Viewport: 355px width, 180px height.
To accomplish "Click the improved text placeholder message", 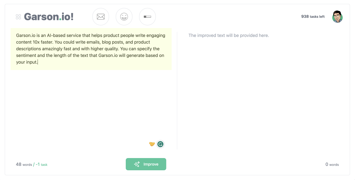I will pos(229,36).
